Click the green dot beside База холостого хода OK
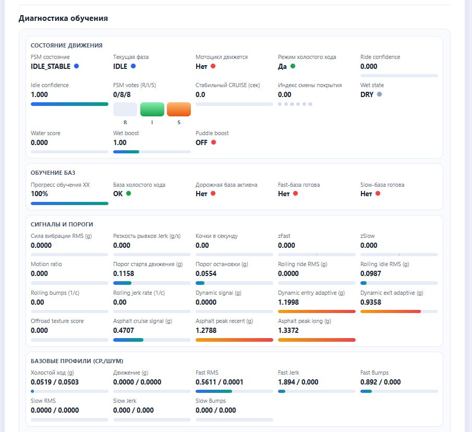Screen dimensions: 472x432 tap(128, 194)
